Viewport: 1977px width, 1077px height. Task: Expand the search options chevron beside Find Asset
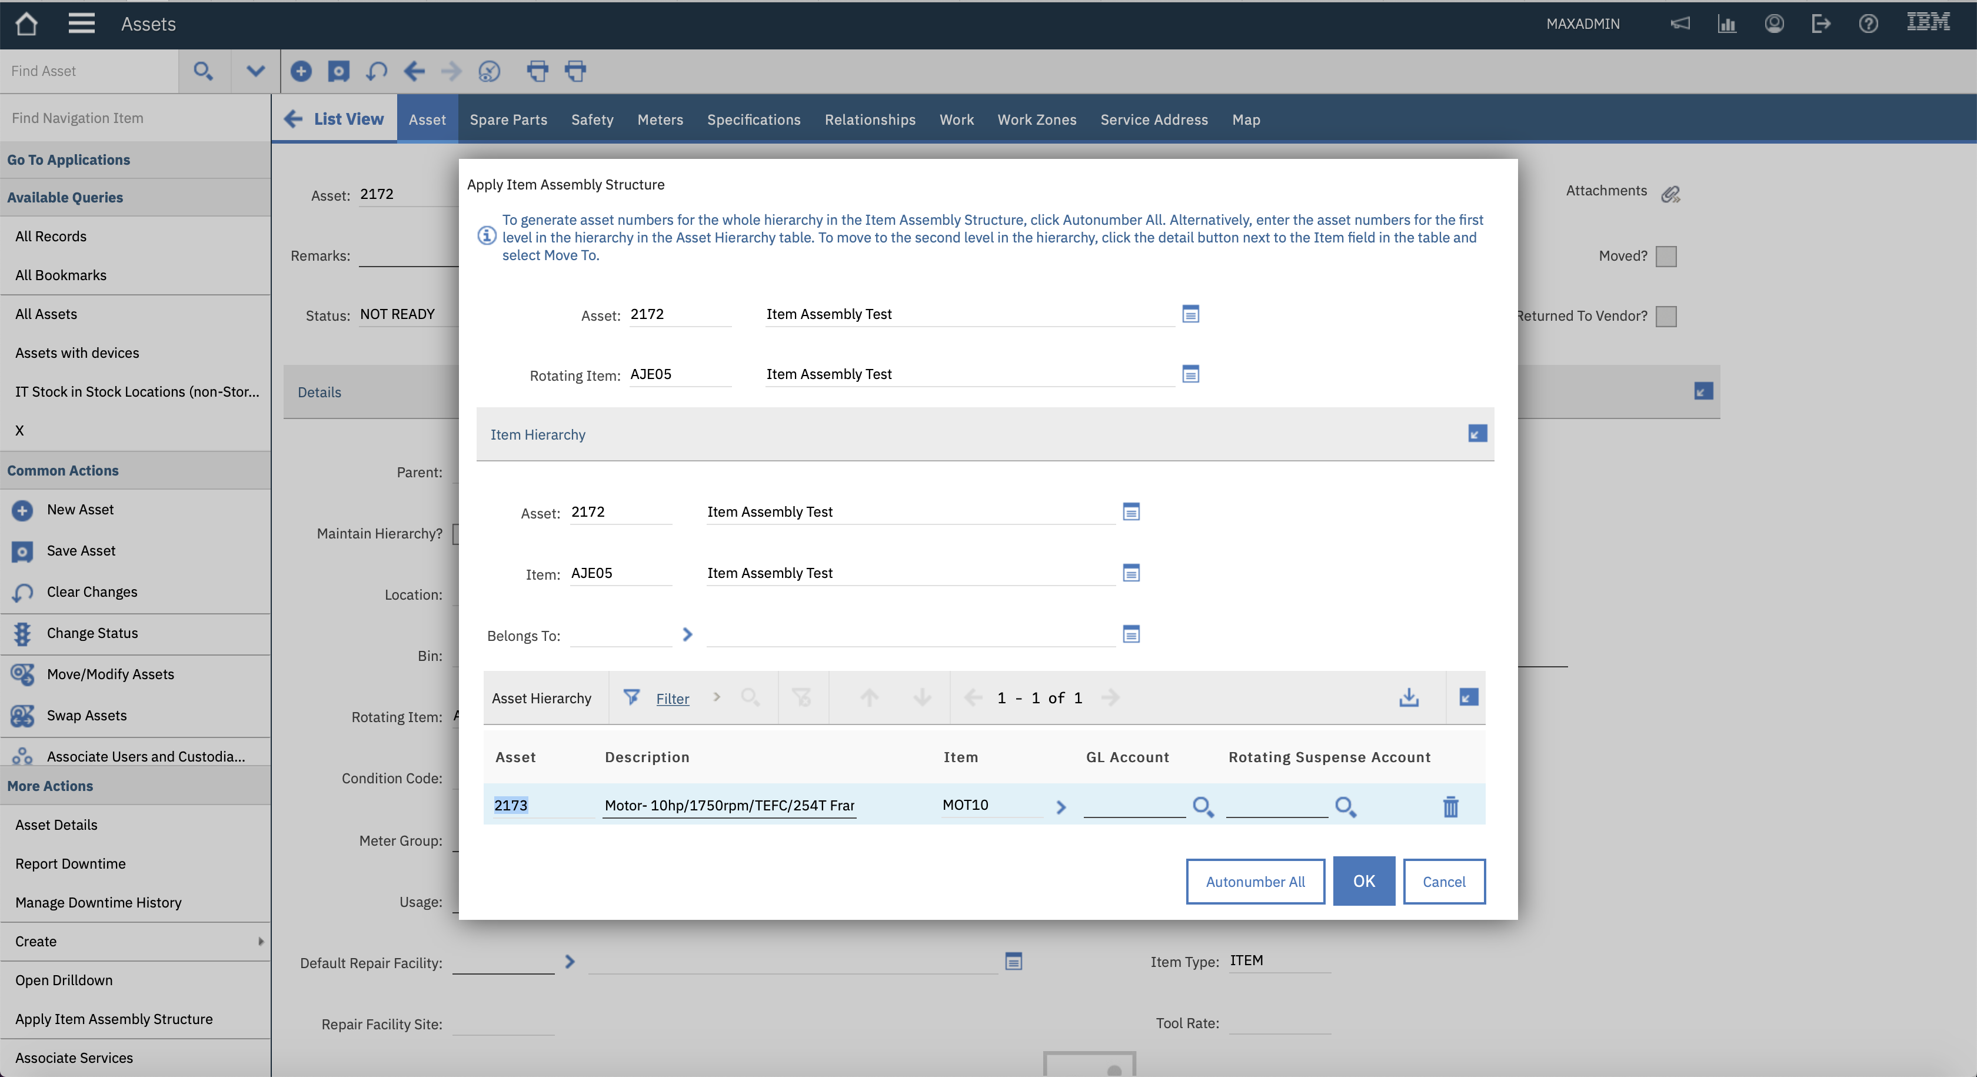[x=254, y=71]
